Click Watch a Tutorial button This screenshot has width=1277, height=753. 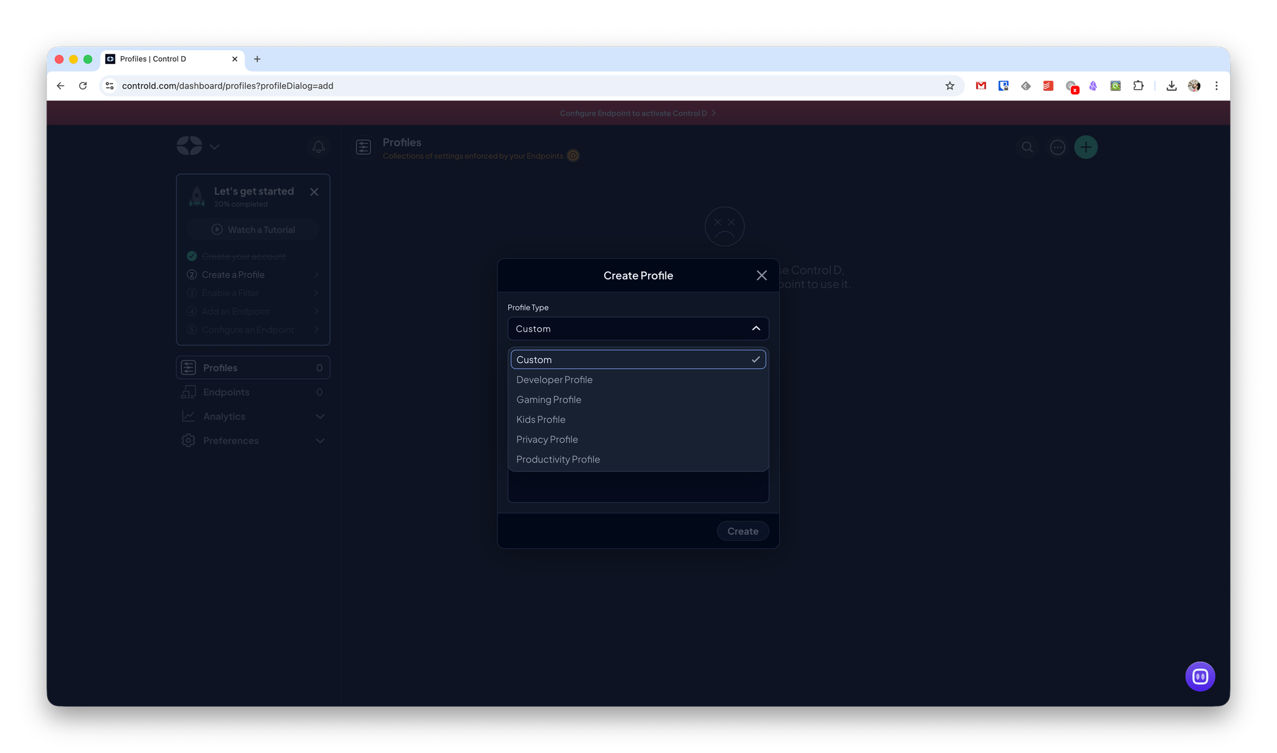[253, 230]
